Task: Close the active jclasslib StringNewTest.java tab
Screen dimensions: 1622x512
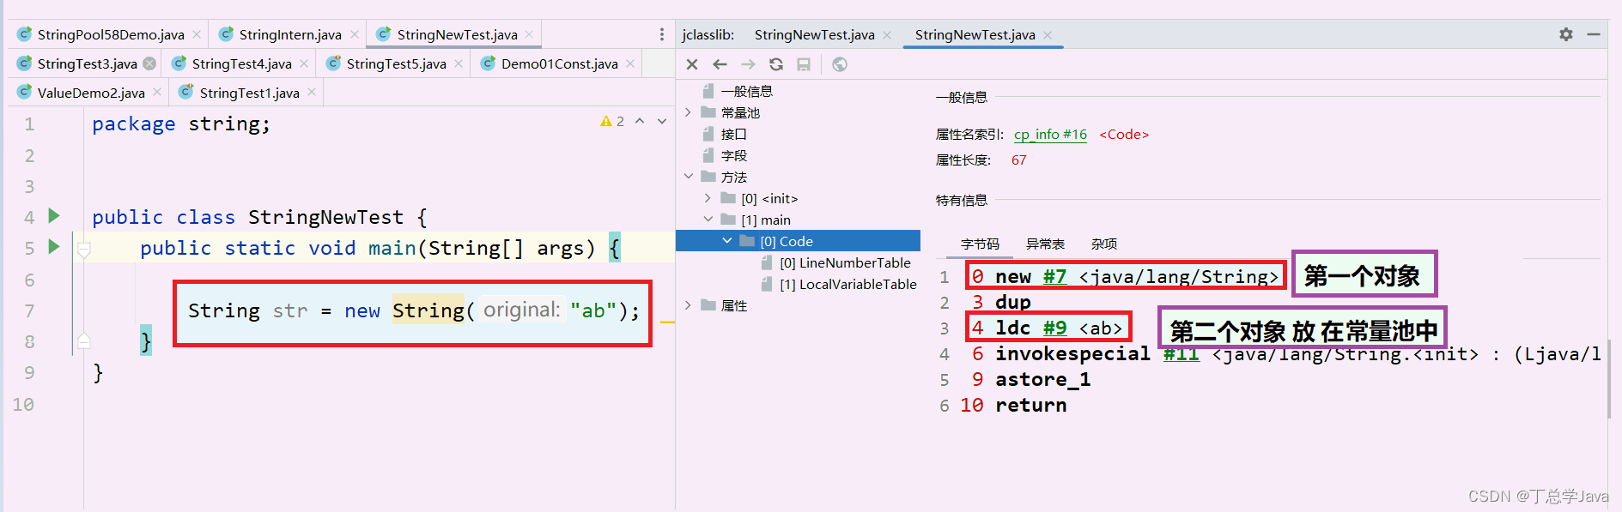Action: tap(1048, 34)
